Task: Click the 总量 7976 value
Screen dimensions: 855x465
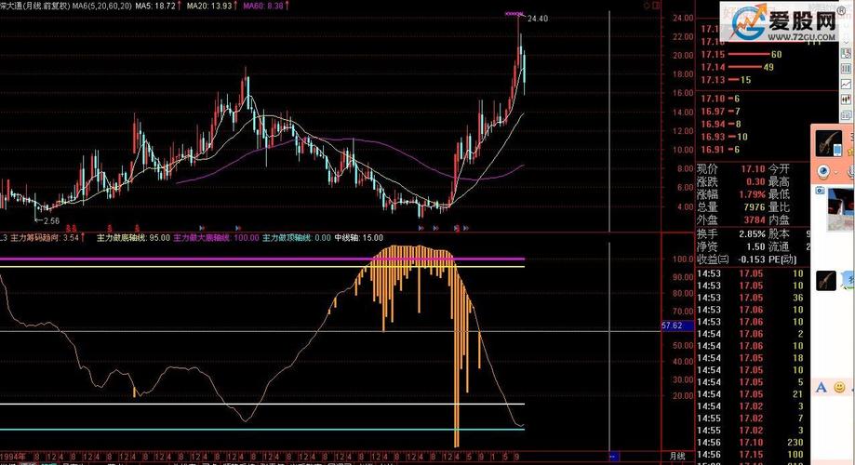Action: point(755,207)
